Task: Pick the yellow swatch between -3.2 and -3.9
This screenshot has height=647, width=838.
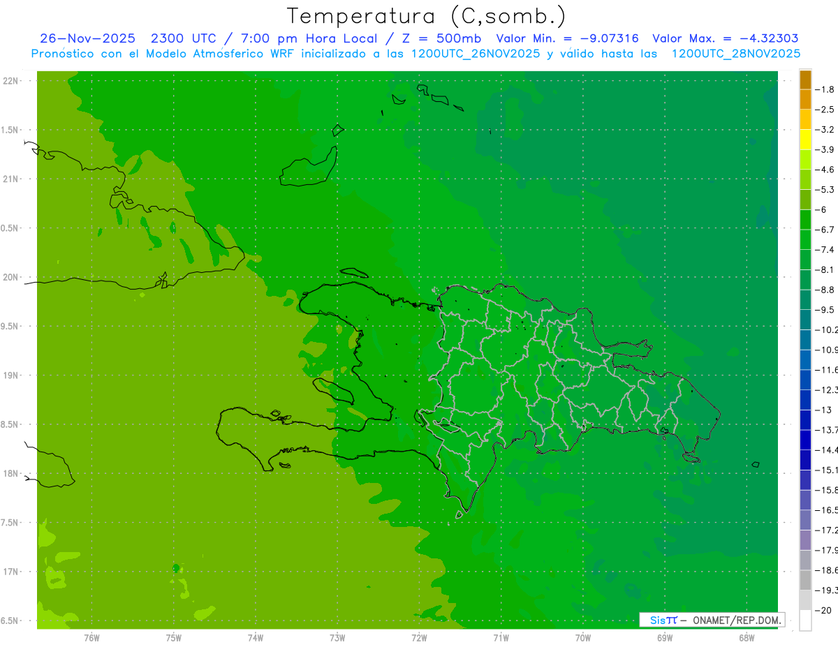Action: [x=805, y=140]
